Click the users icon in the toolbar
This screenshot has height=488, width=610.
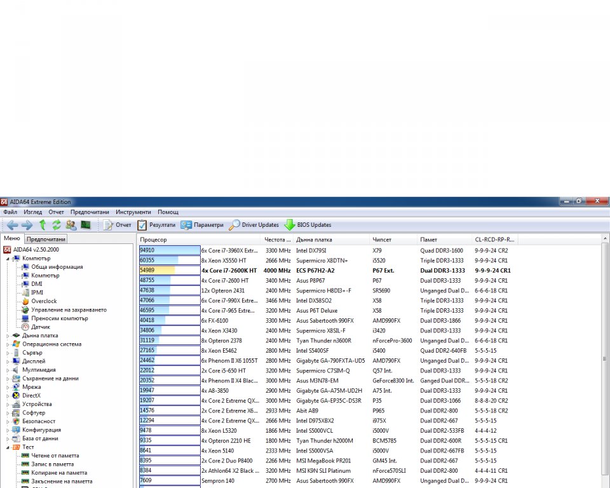tap(71, 225)
